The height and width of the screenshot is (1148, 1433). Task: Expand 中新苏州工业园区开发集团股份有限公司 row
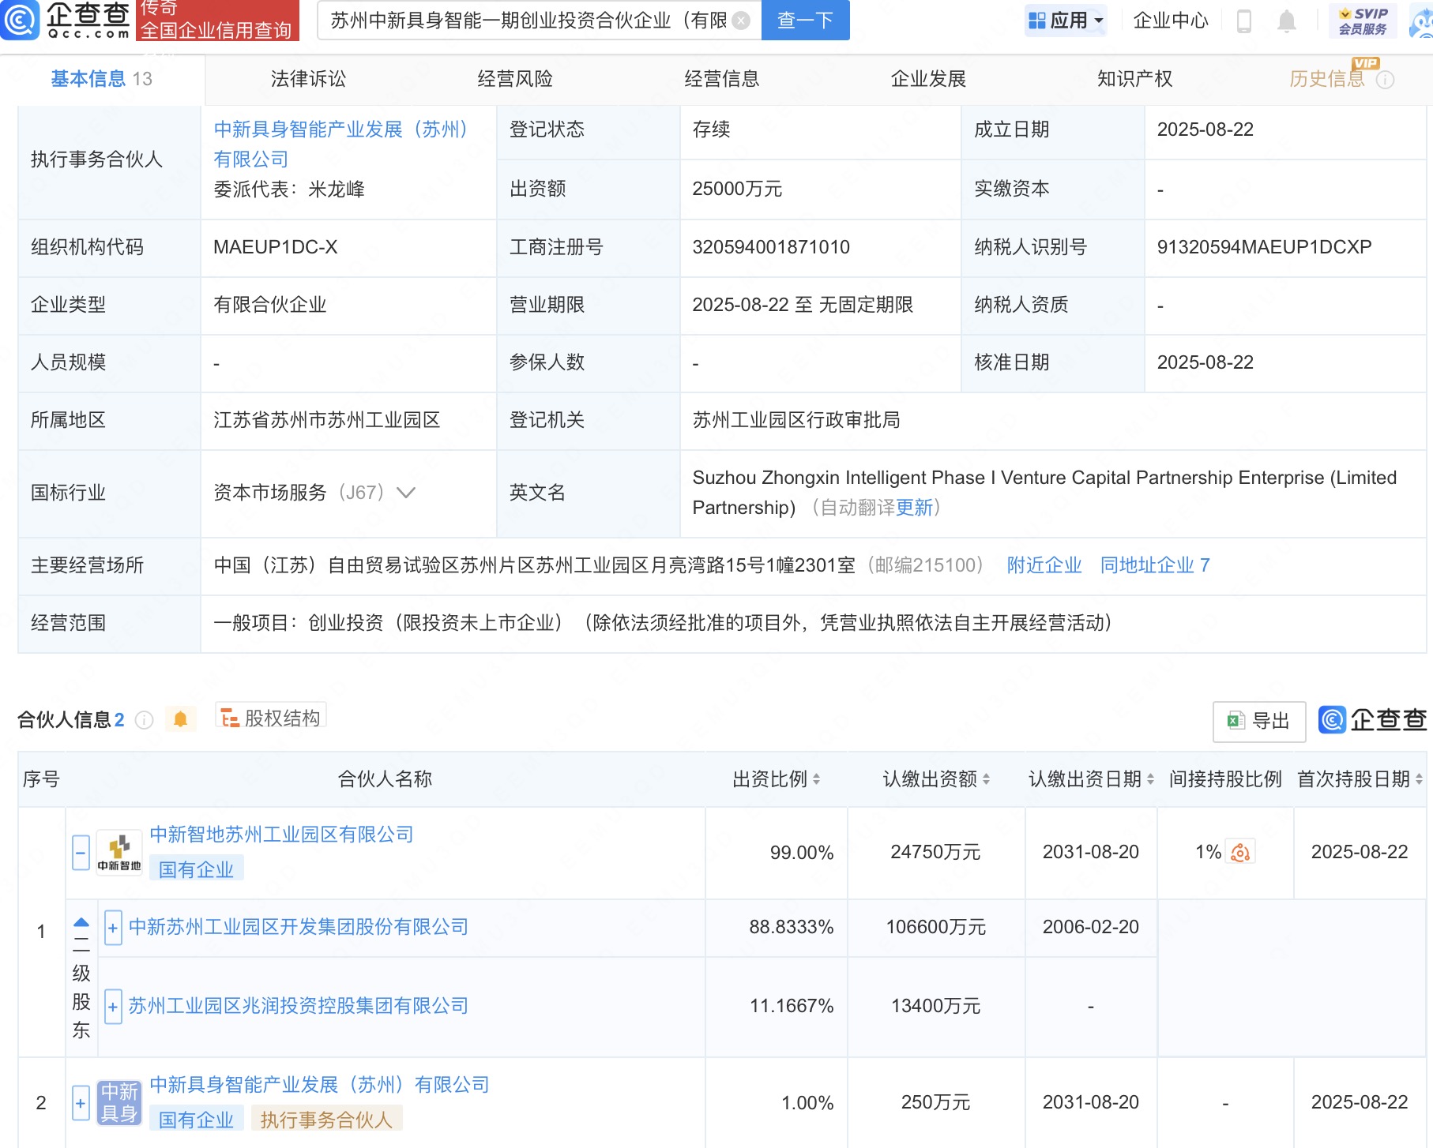click(113, 928)
